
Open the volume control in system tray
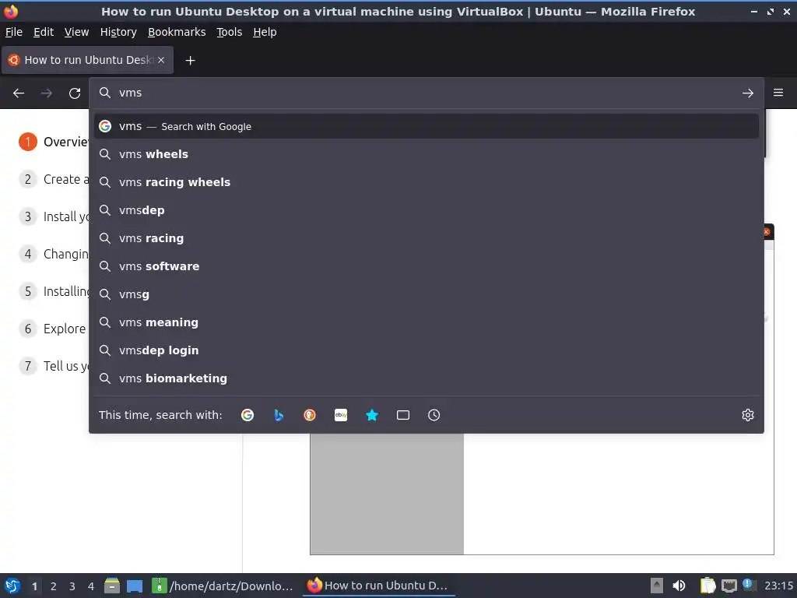679,586
